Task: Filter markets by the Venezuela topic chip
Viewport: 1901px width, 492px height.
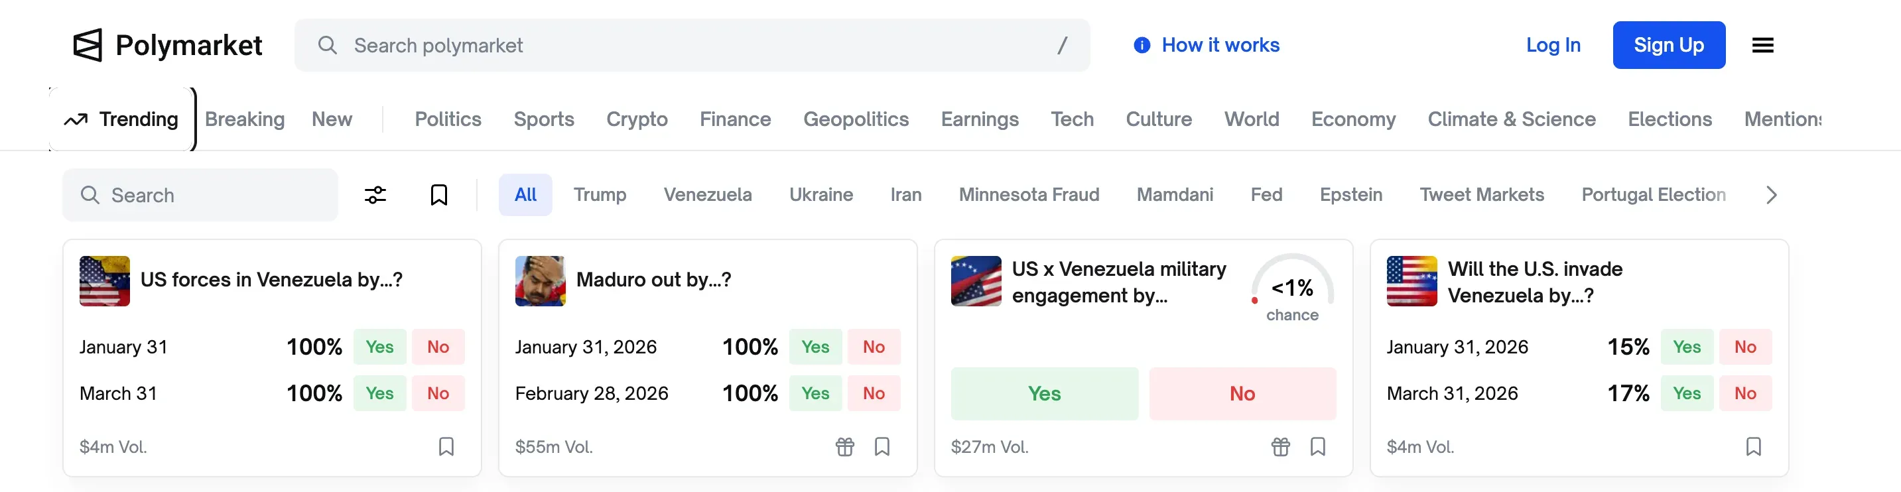Action: 707,195
